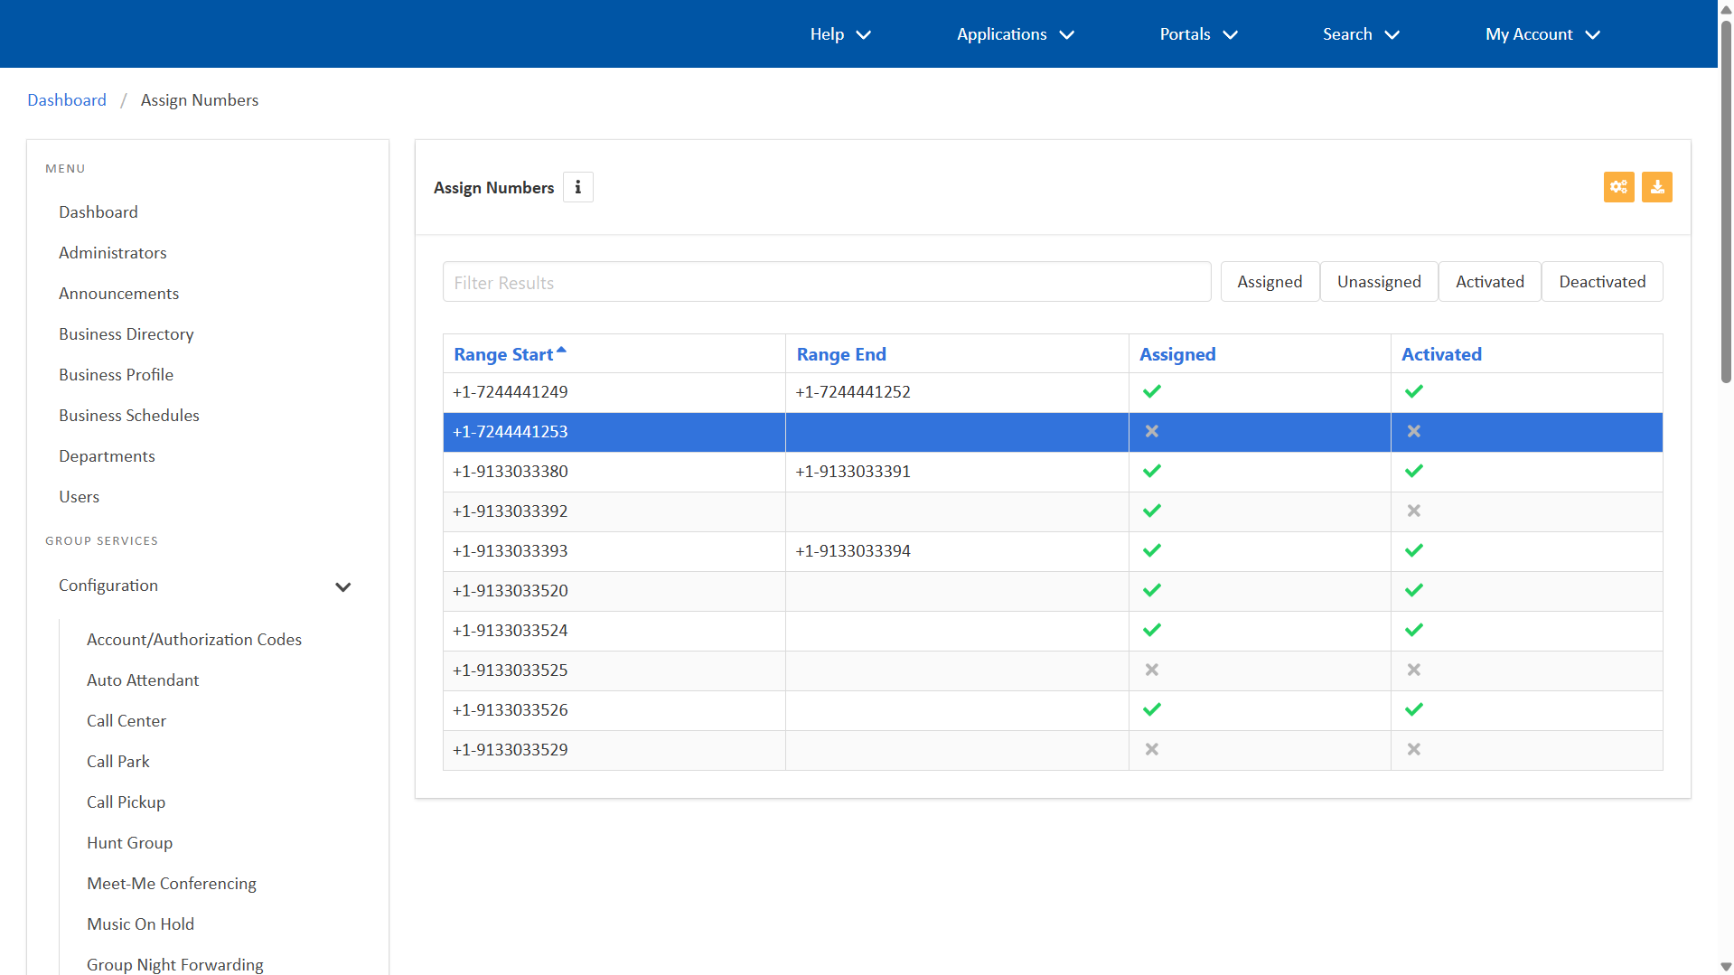Open the Assign Numbers info icon
The width and height of the screenshot is (1734, 975).
click(x=578, y=187)
